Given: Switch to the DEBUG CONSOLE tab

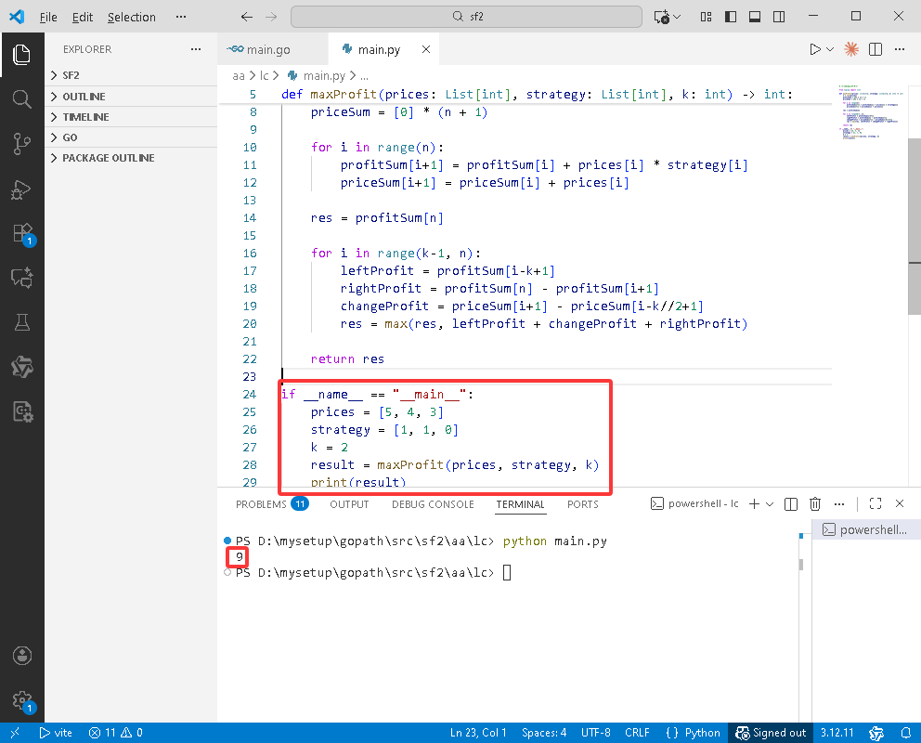Looking at the screenshot, I should tap(433, 504).
